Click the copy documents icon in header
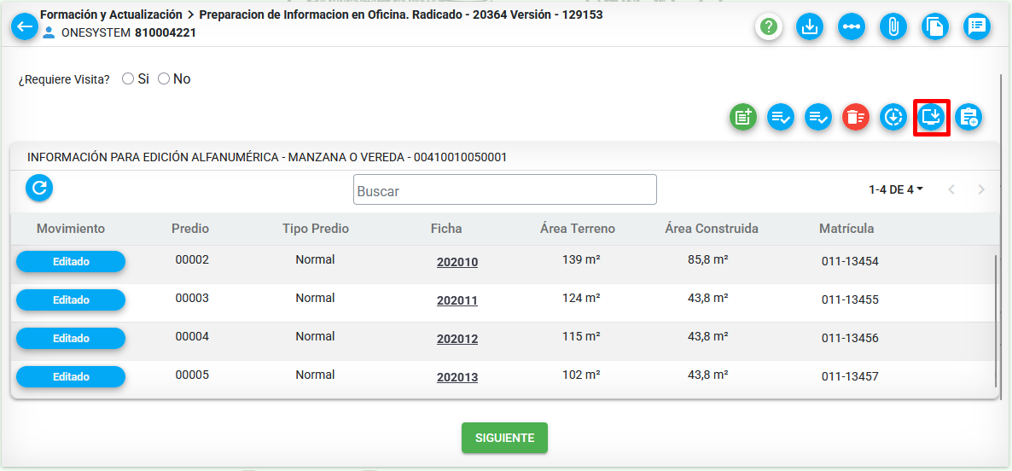1012x471 pixels. click(x=935, y=26)
